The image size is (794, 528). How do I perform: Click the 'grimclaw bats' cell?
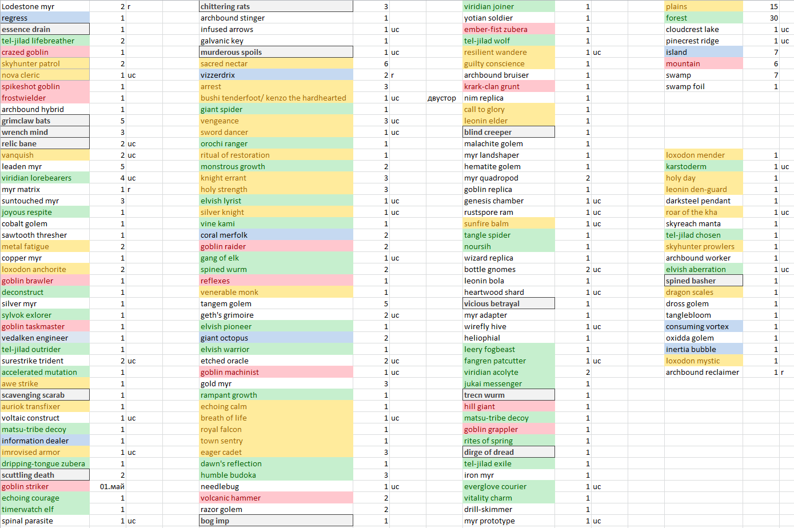coord(45,121)
